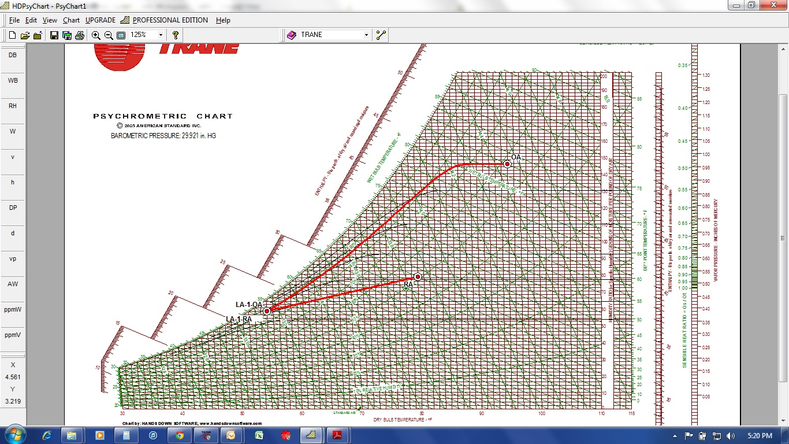Open the PROFESSIONAL EDITION menu

pyautogui.click(x=165, y=20)
